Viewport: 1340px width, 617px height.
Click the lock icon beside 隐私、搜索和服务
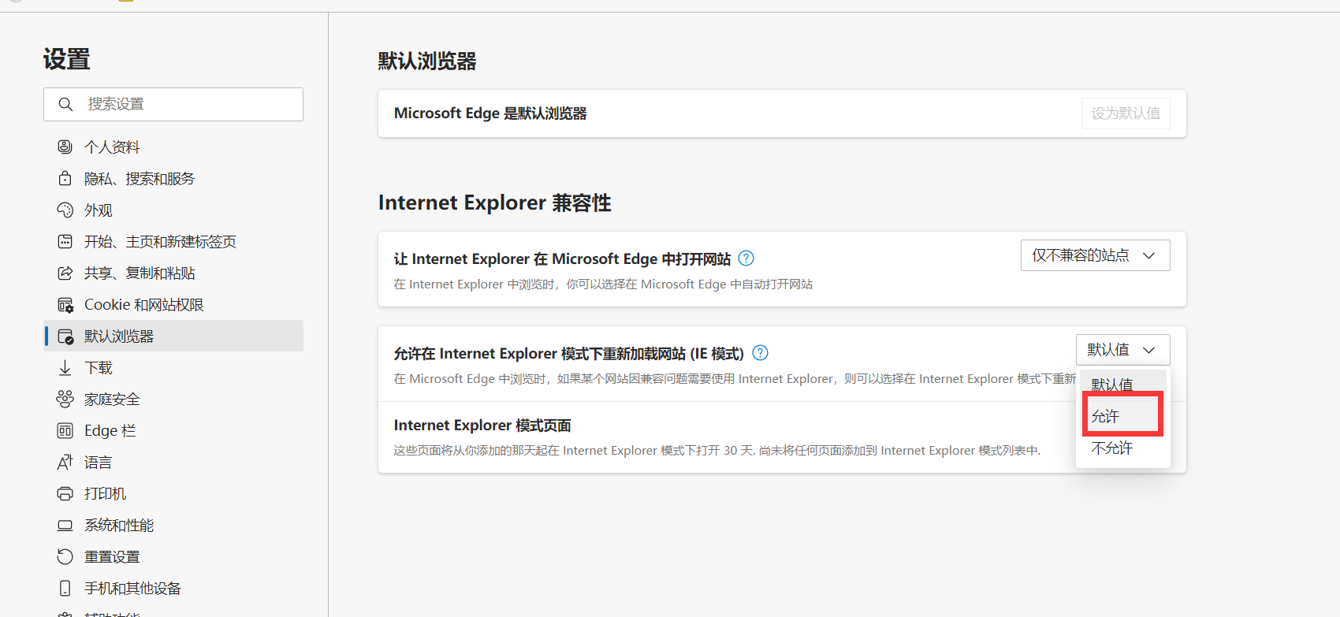[x=65, y=178]
